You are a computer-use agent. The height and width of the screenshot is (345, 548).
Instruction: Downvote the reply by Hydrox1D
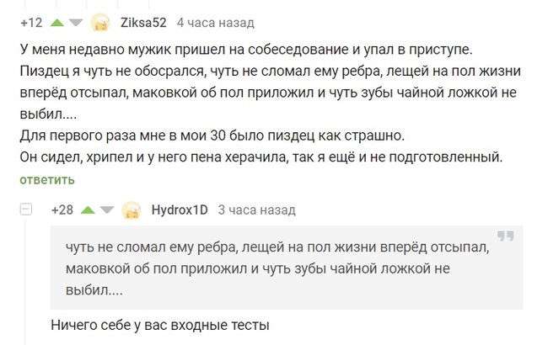point(106,210)
